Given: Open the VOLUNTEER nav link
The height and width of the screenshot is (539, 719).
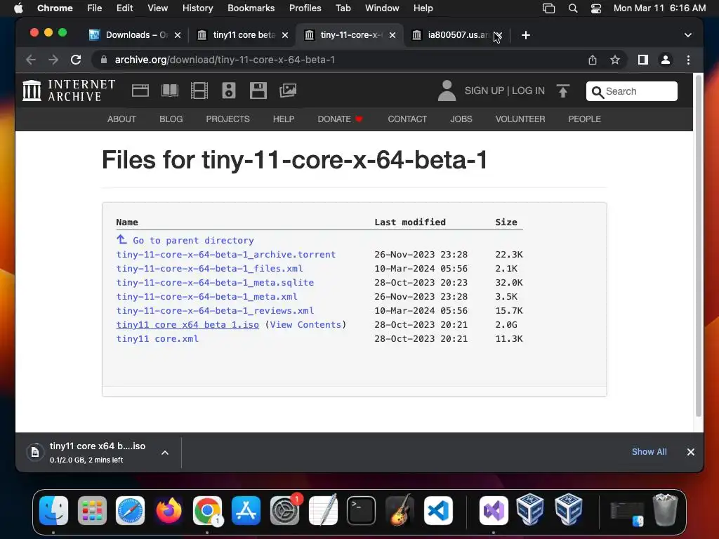Looking at the screenshot, I should [520, 119].
